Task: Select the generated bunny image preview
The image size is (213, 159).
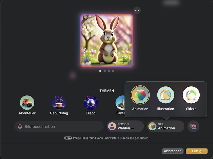Action: (x=107, y=40)
